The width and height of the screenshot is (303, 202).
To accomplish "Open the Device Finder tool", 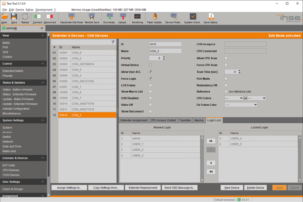I will click(x=174, y=17).
